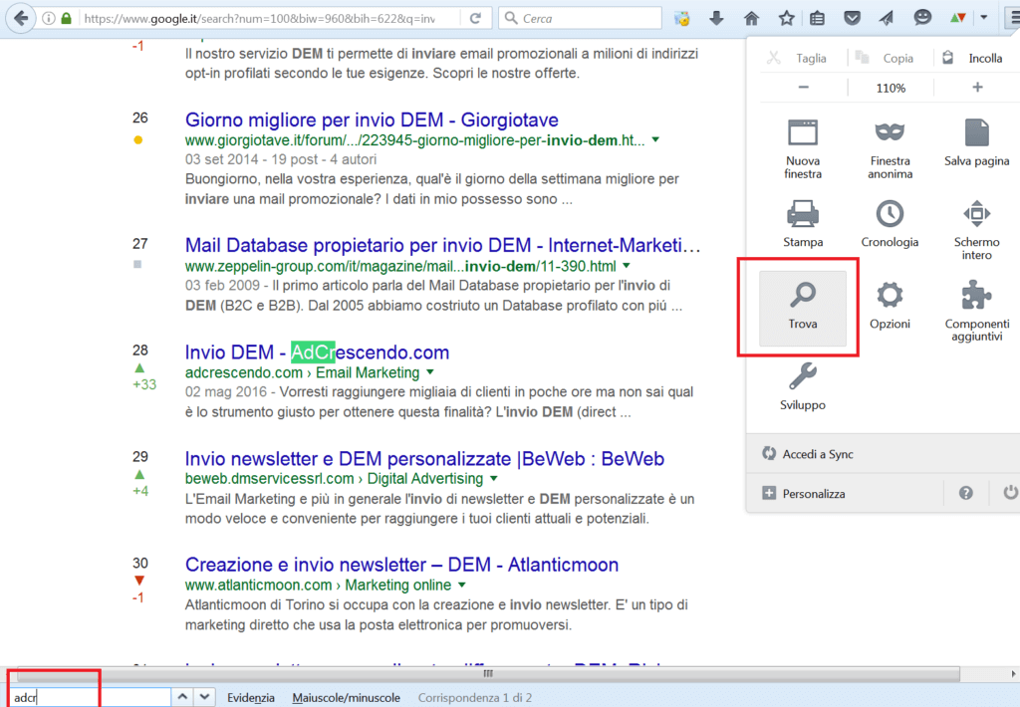Open the downloads arrow icon
The width and height of the screenshot is (1020, 707).
pyautogui.click(x=716, y=18)
